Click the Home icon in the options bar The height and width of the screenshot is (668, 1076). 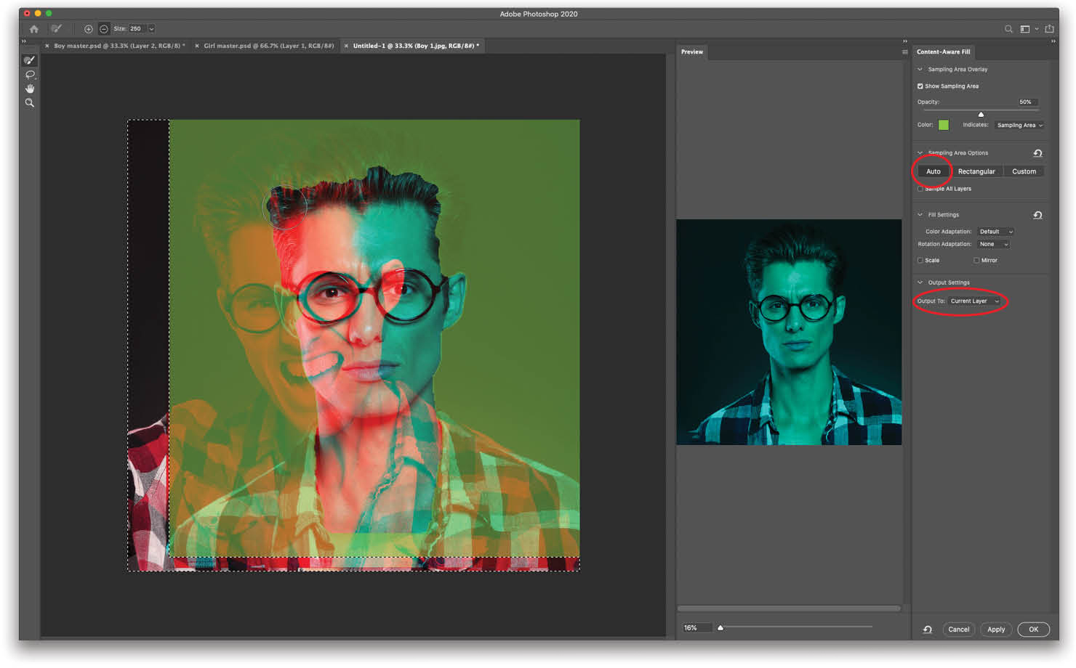click(33, 28)
